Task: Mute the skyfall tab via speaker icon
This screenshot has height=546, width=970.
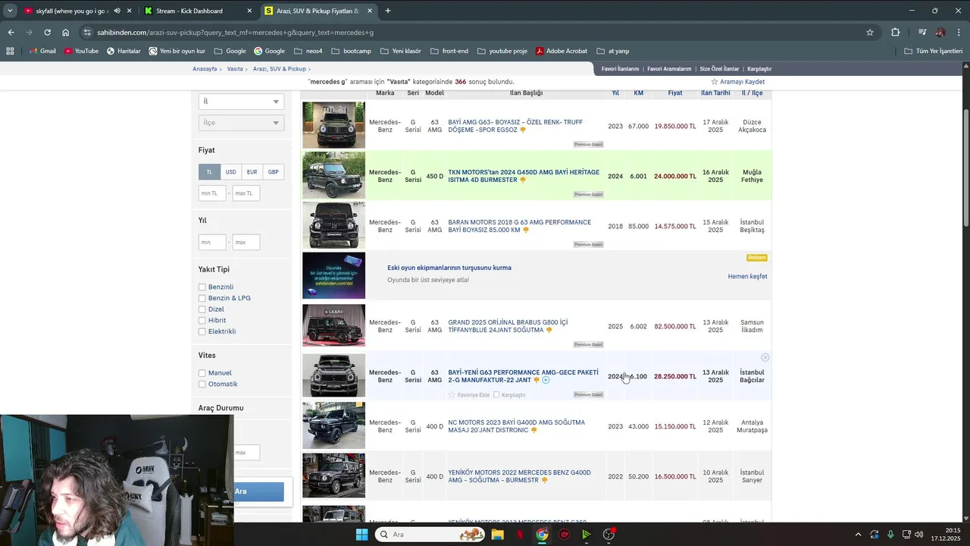Action: pos(117,11)
